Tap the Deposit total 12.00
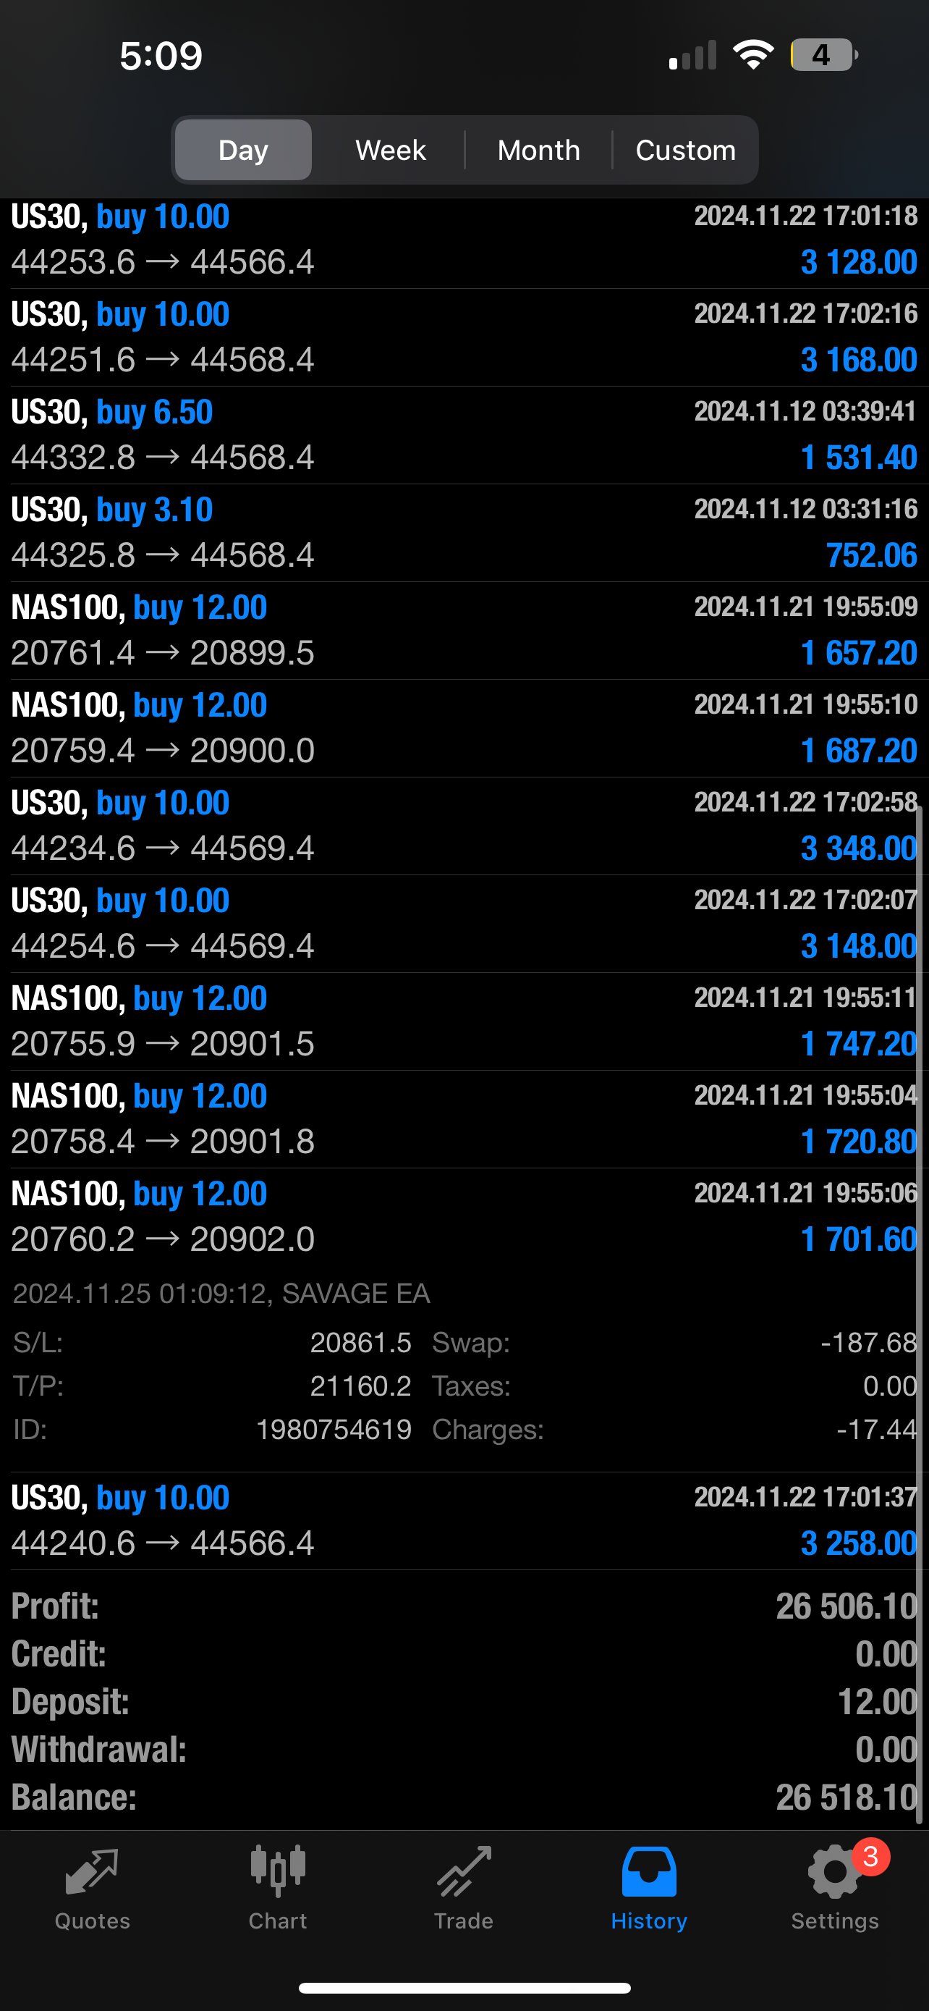 [877, 1702]
